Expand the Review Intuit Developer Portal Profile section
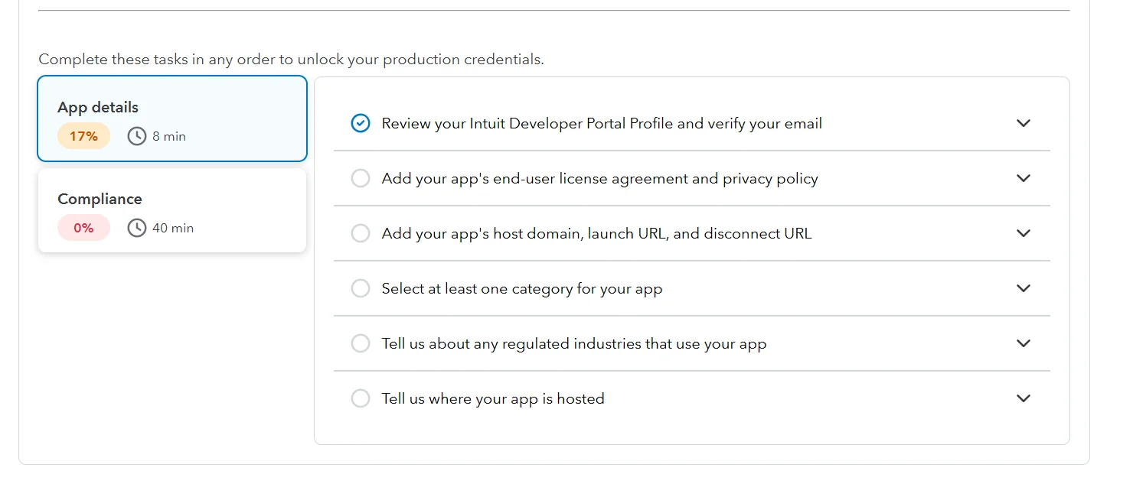This screenshot has height=487, width=1133. [1024, 122]
